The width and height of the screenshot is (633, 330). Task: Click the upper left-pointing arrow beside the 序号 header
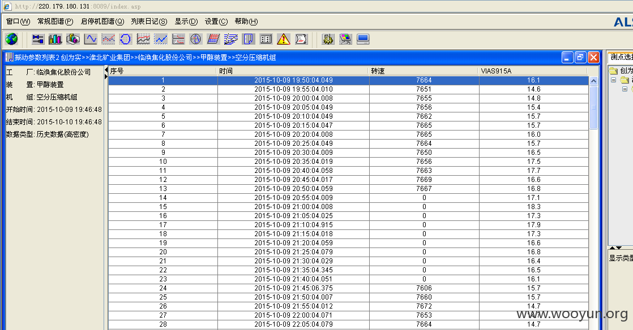pos(106,70)
